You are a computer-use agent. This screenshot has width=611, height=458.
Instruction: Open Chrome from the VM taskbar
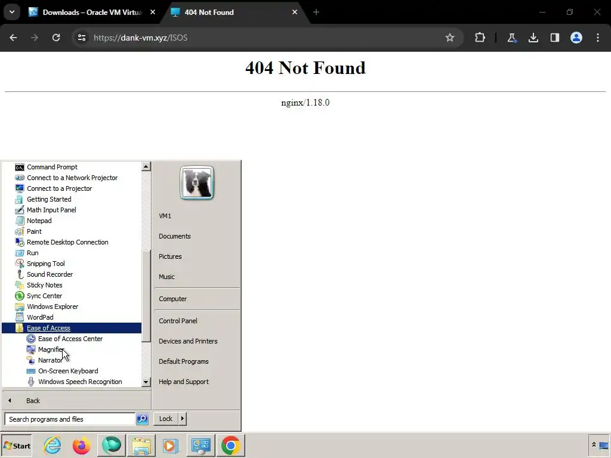pos(231,445)
